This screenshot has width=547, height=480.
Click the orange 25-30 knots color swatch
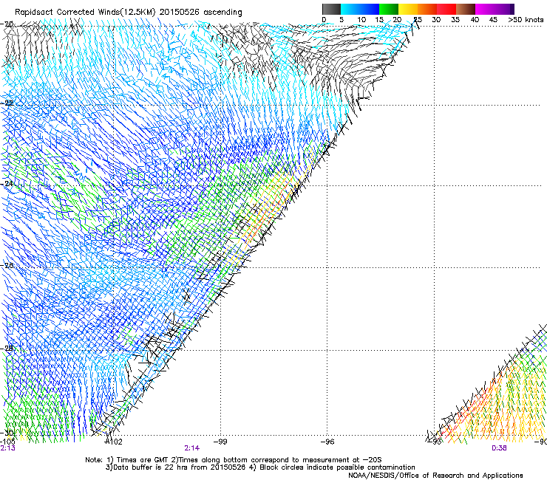tap(427, 9)
